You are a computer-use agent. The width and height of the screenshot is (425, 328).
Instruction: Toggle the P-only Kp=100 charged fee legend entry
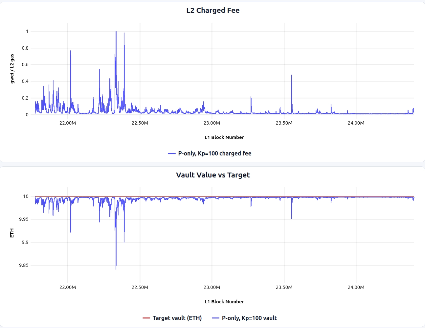tap(214, 153)
